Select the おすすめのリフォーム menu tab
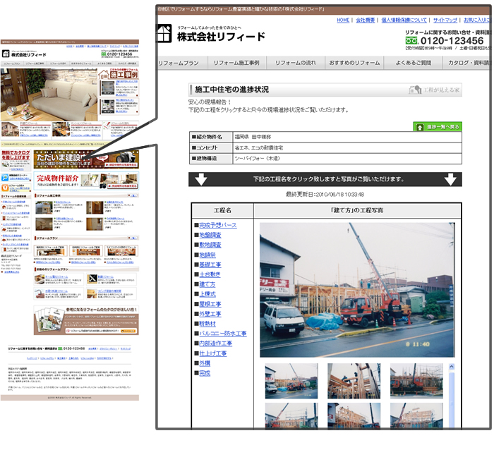494x462 pixels. (x=354, y=63)
